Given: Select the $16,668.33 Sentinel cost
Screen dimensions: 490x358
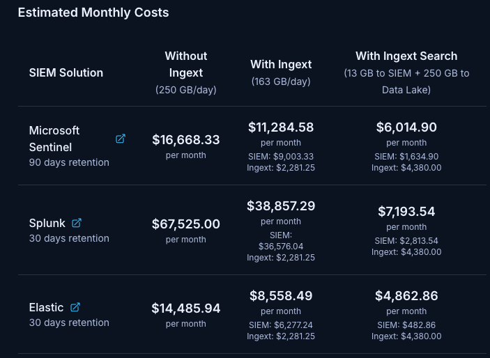Looking at the screenshot, I should pos(186,139).
